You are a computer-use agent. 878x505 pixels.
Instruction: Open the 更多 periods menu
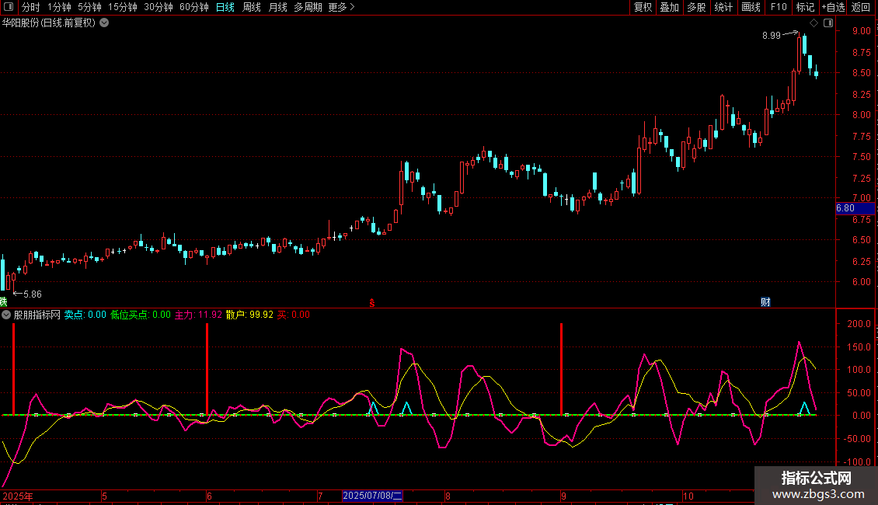coord(341,7)
